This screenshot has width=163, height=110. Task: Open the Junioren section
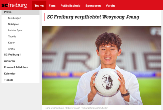click(10, 61)
